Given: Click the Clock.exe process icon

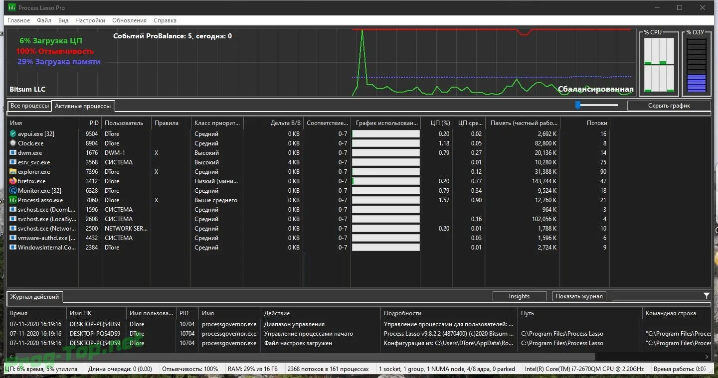Looking at the screenshot, I should pos(13,143).
